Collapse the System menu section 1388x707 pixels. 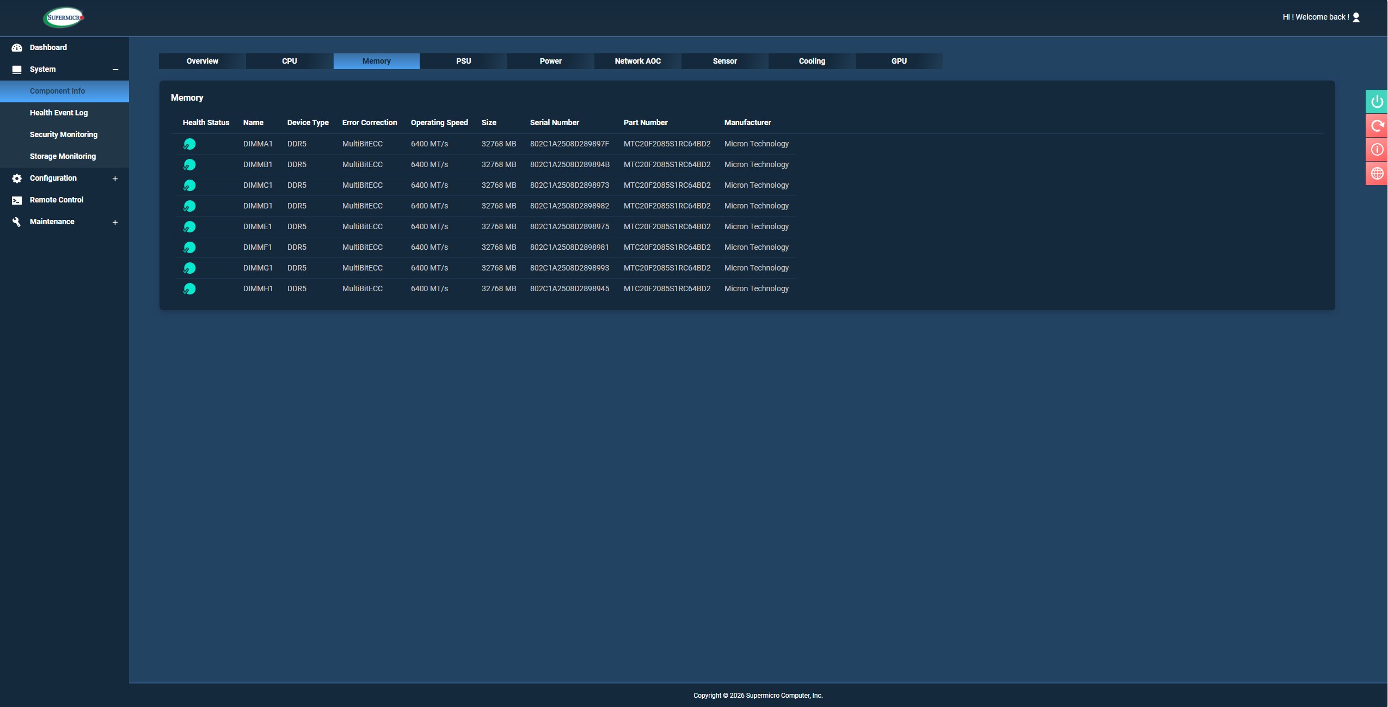[x=115, y=70]
